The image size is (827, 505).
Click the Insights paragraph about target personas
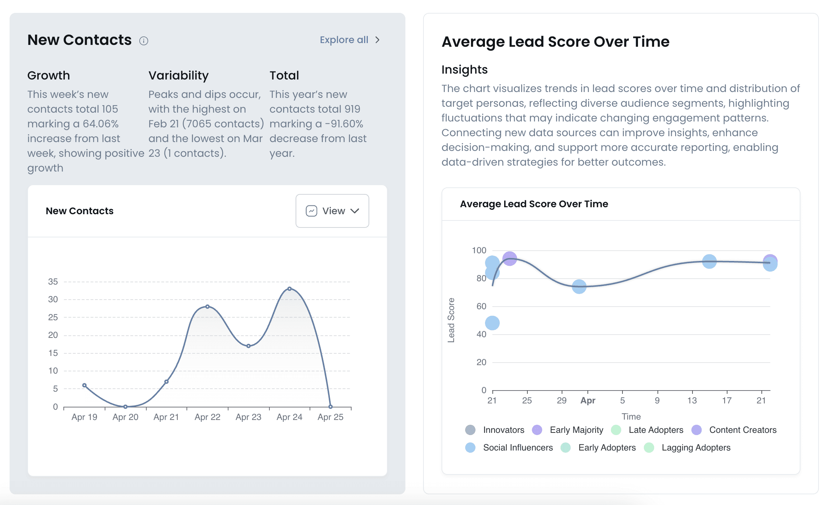tap(621, 125)
